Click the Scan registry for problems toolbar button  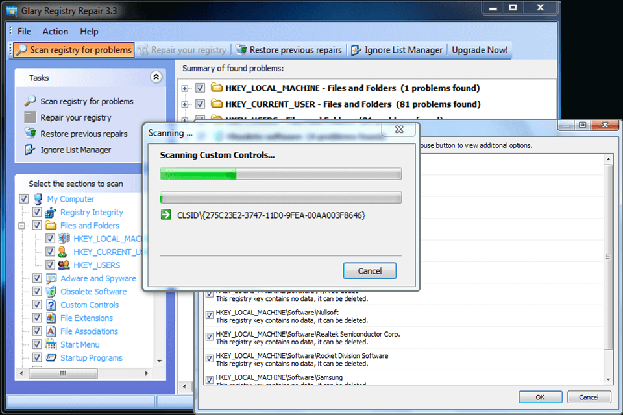click(x=74, y=50)
